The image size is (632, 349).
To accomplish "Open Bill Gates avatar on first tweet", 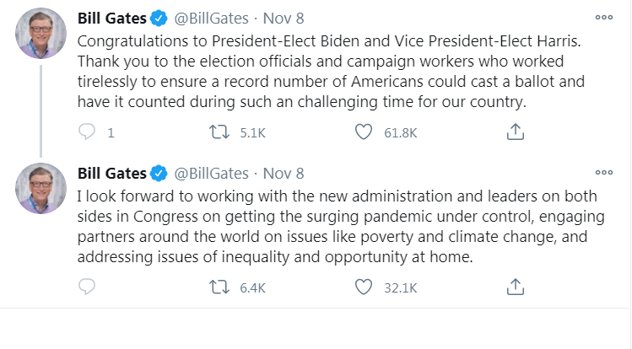I will tap(40, 34).
